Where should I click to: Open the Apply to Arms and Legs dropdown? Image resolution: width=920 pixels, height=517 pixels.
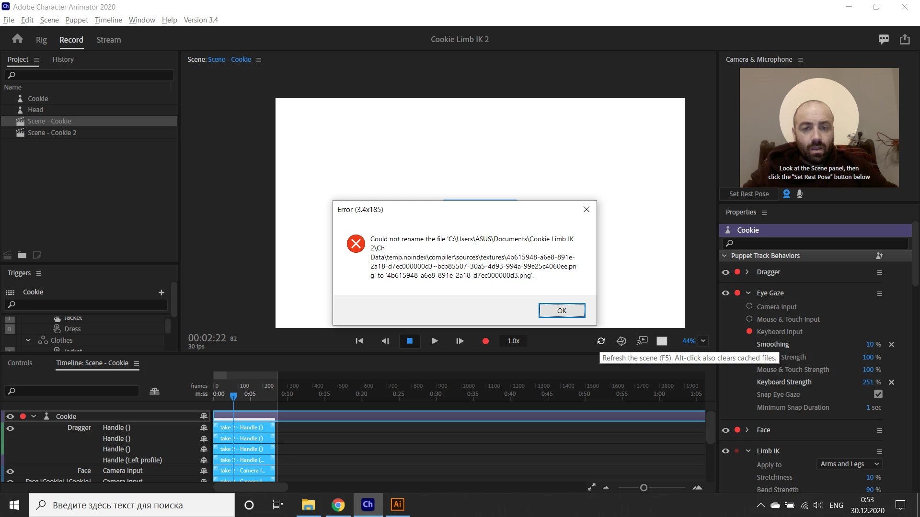click(850, 464)
